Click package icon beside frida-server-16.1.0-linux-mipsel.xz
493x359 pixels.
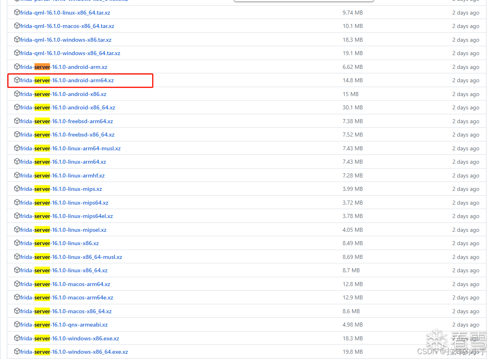click(x=17, y=230)
